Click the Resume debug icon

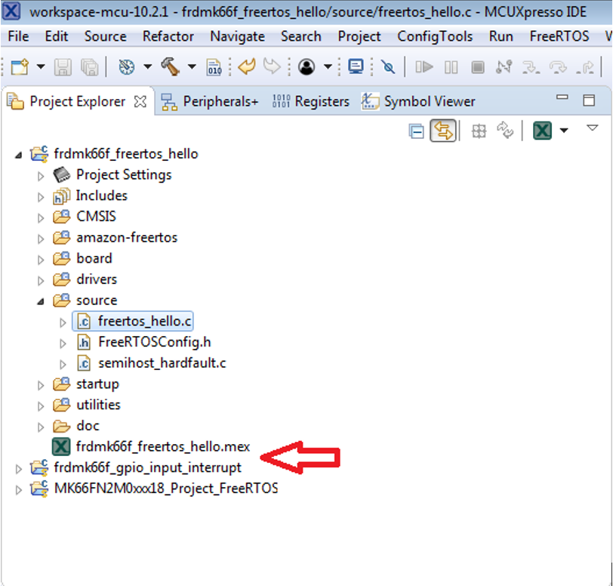(x=424, y=67)
